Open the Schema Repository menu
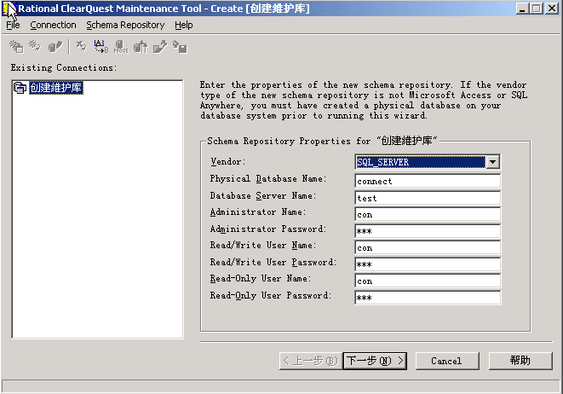Image resolution: width=563 pixels, height=394 pixels. [x=125, y=26]
